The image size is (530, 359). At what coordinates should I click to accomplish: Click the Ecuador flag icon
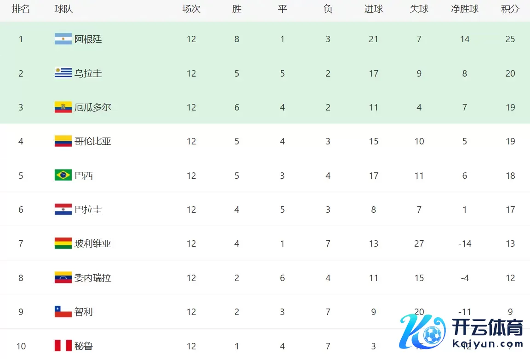click(63, 107)
